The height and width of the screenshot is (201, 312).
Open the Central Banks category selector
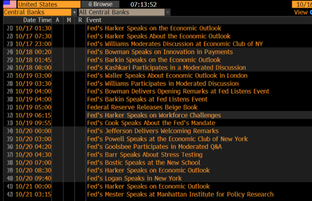(x=37, y=12)
